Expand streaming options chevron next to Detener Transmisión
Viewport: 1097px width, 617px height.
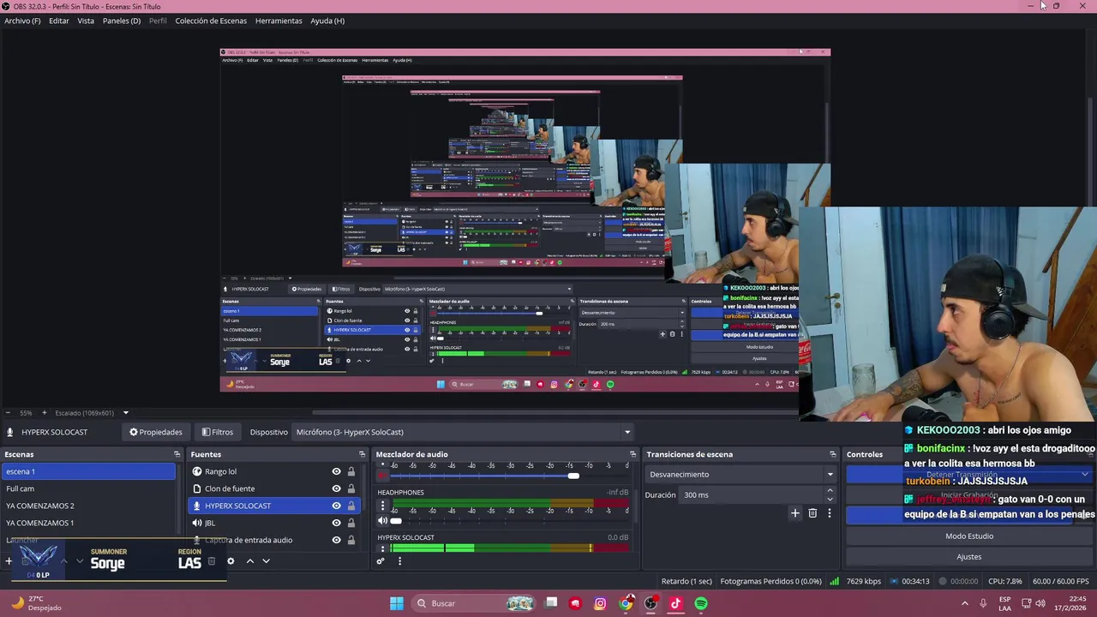(1085, 474)
